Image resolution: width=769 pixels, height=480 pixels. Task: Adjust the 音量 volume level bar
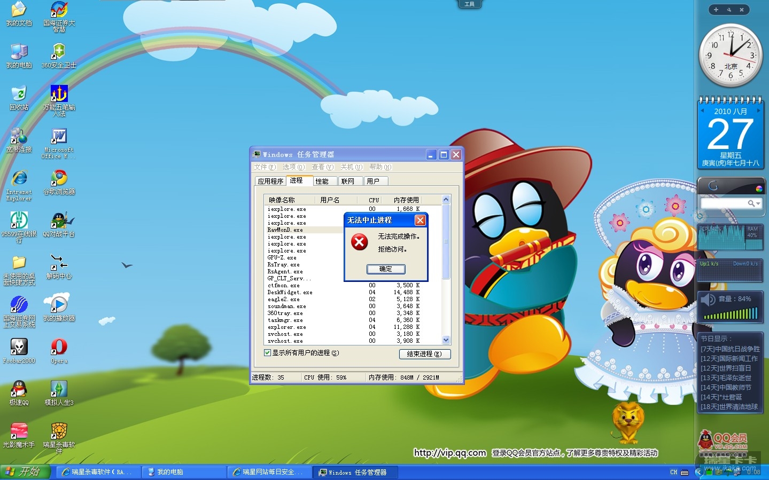click(731, 314)
